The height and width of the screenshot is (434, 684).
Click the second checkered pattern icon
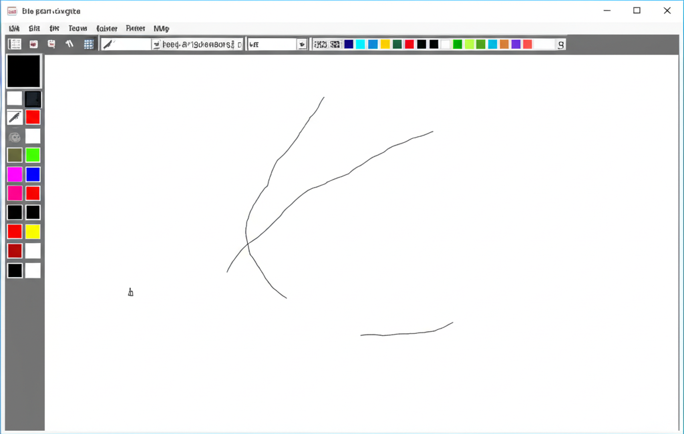[335, 44]
